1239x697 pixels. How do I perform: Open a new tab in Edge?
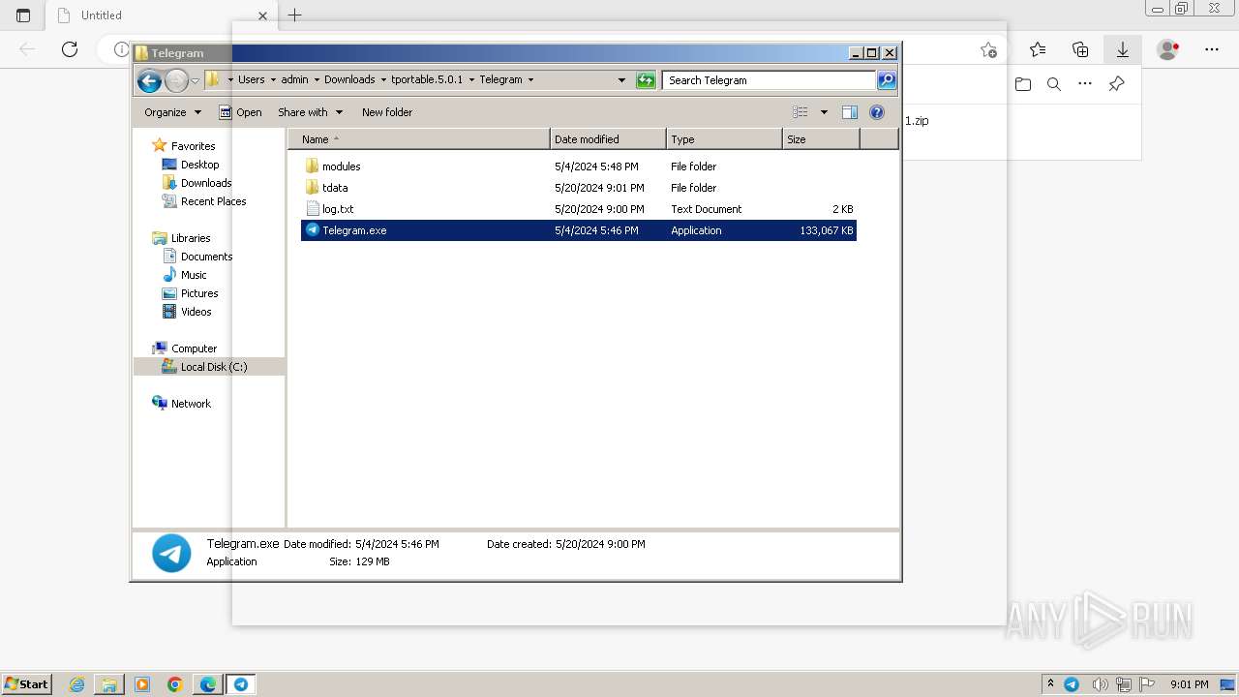pos(295,15)
